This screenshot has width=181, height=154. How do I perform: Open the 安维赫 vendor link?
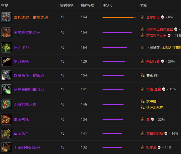151,101
